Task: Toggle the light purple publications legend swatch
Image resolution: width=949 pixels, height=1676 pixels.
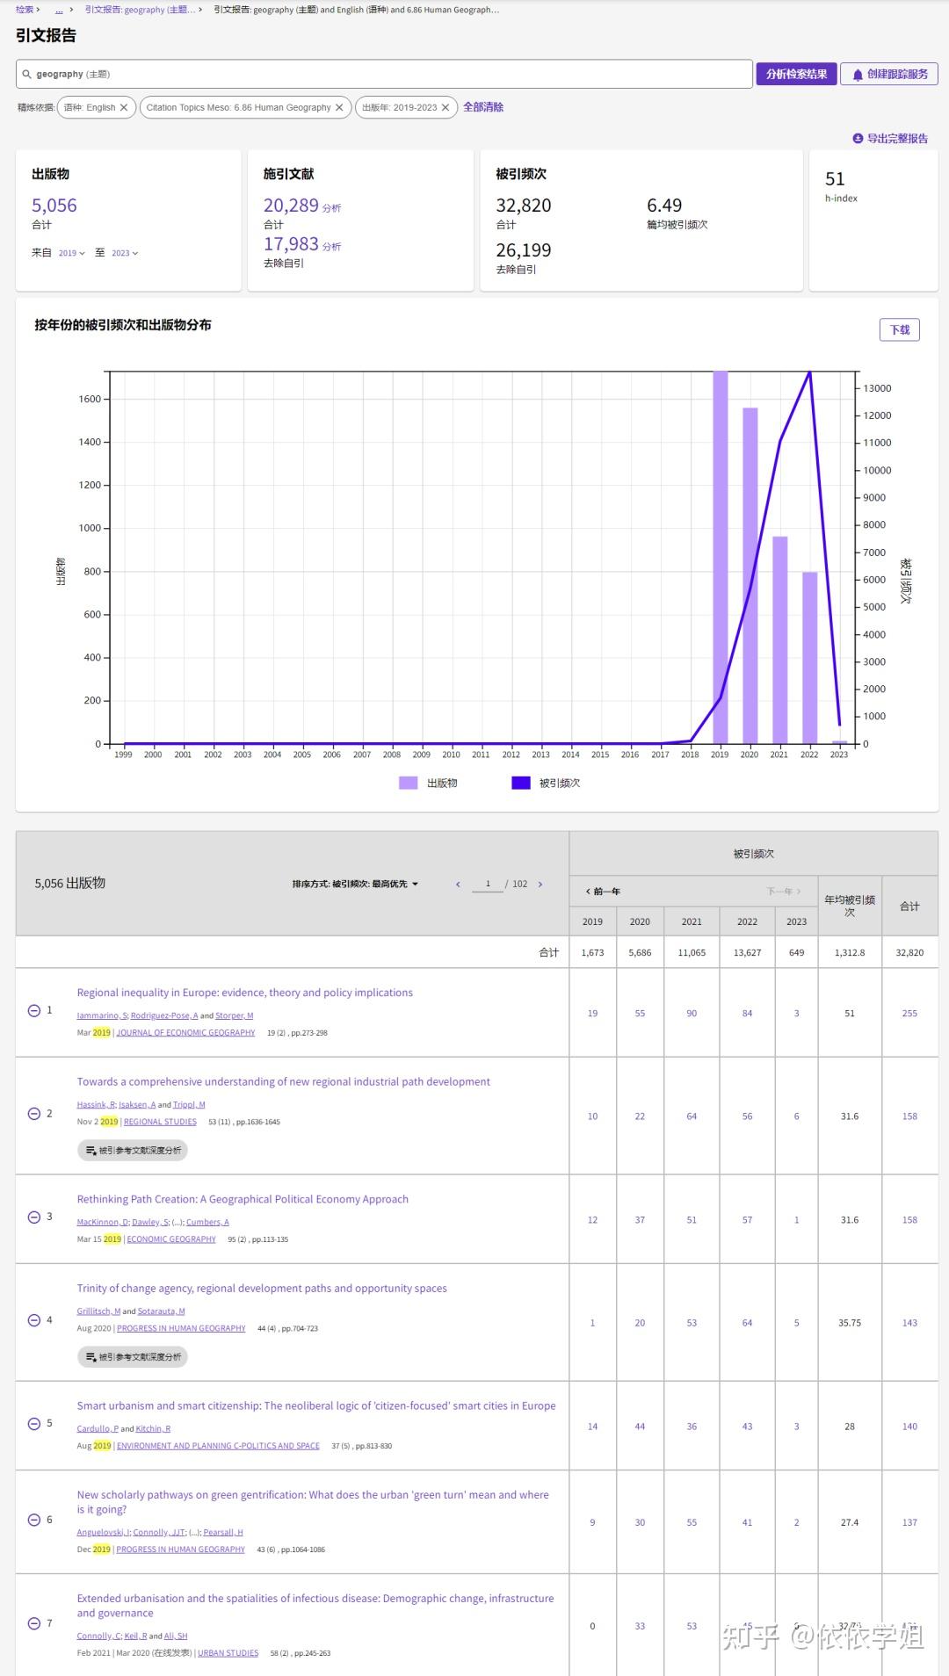Action: [x=409, y=783]
